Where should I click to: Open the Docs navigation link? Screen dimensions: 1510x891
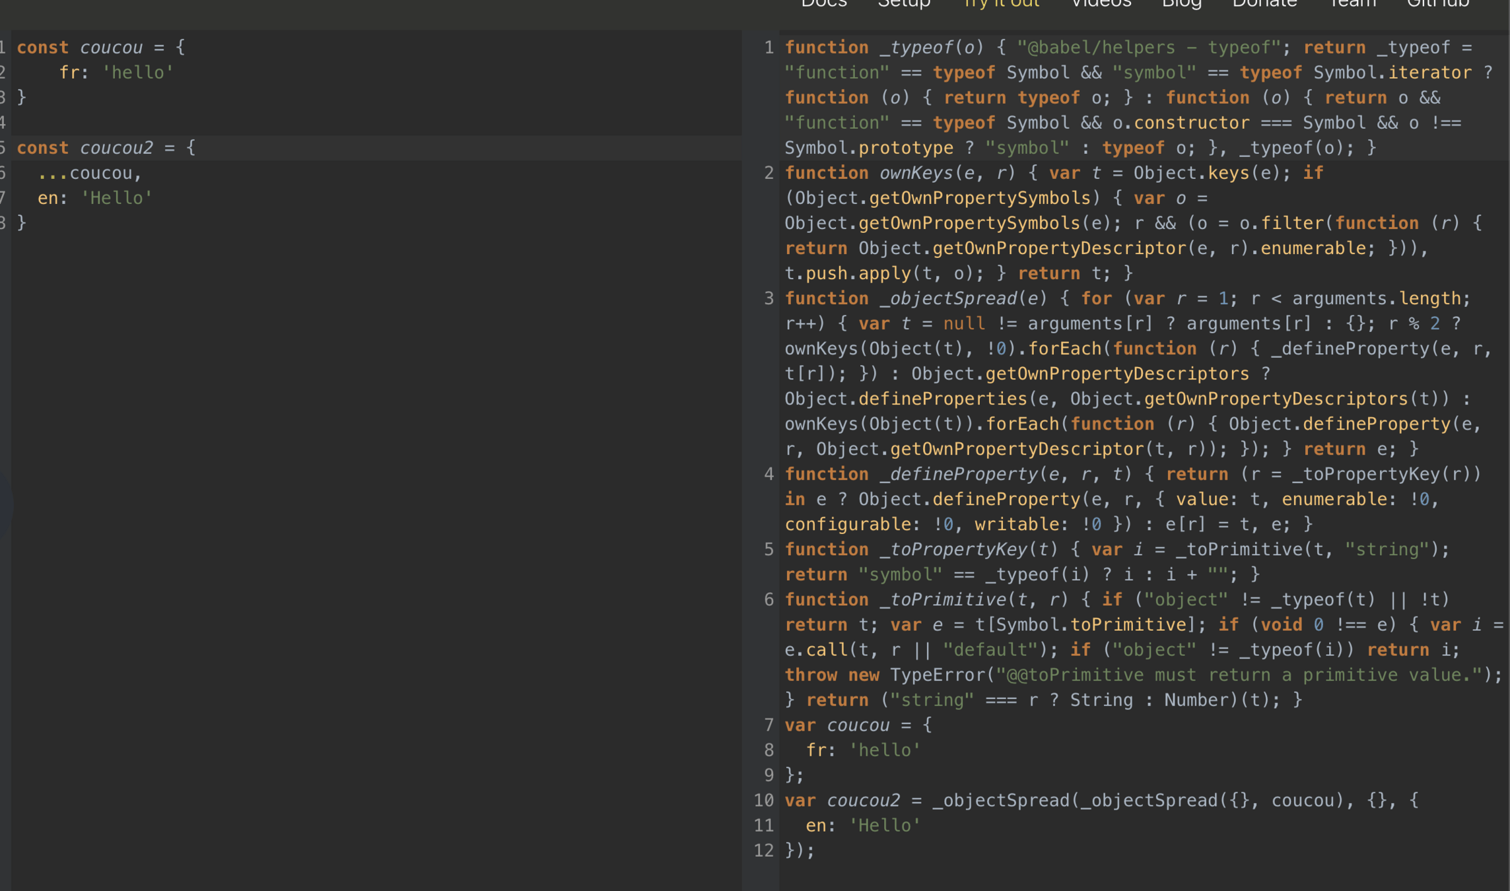(x=823, y=4)
